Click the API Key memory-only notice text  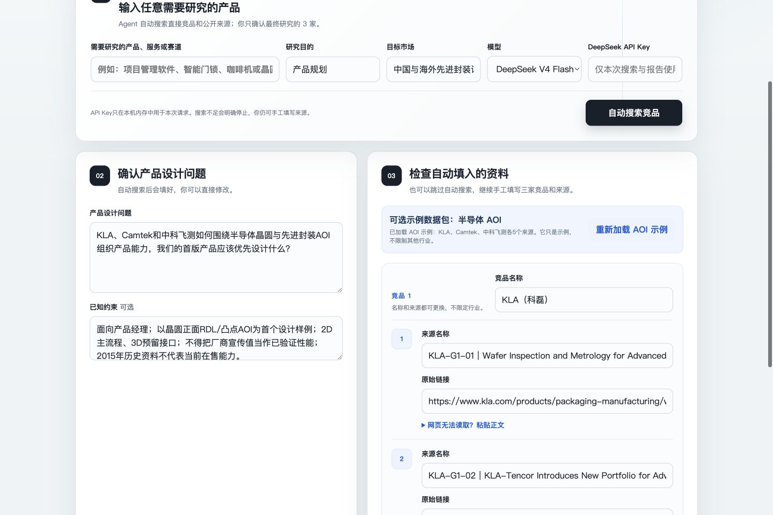[201, 113]
